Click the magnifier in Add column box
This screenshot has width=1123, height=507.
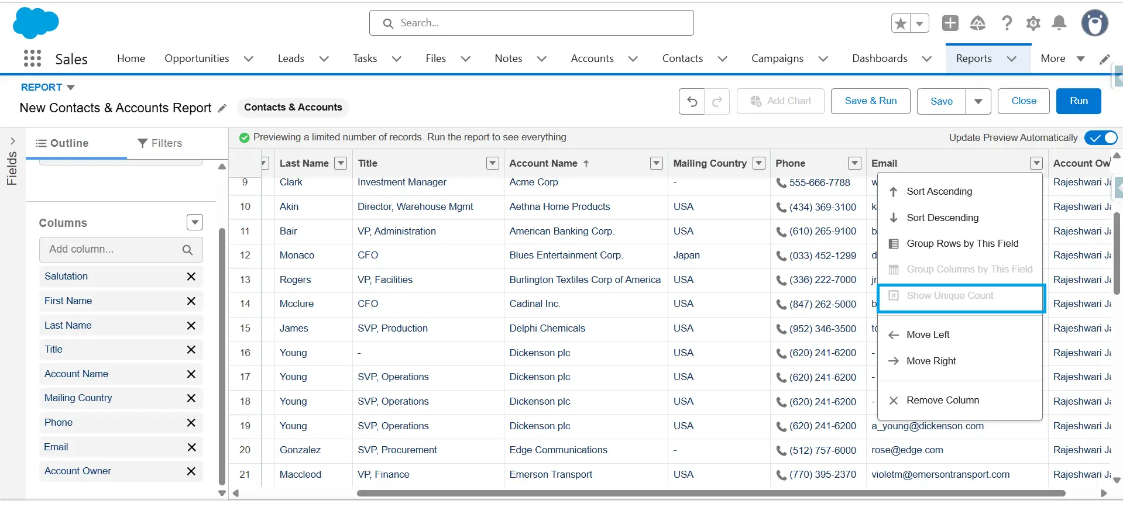click(x=187, y=250)
